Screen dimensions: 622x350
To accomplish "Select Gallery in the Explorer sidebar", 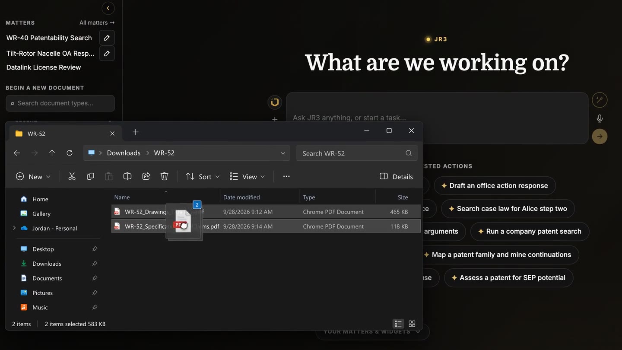I will tap(41, 214).
